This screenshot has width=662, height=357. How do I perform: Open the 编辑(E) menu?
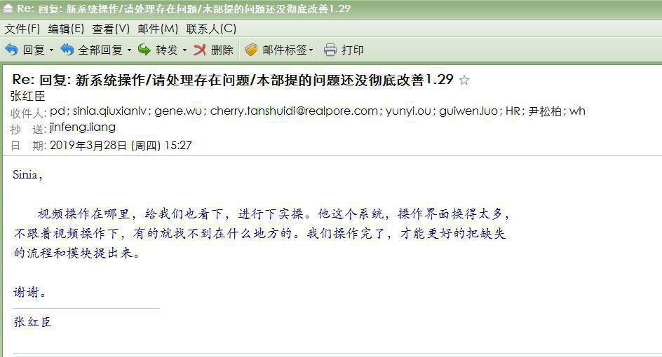click(x=67, y=29)
